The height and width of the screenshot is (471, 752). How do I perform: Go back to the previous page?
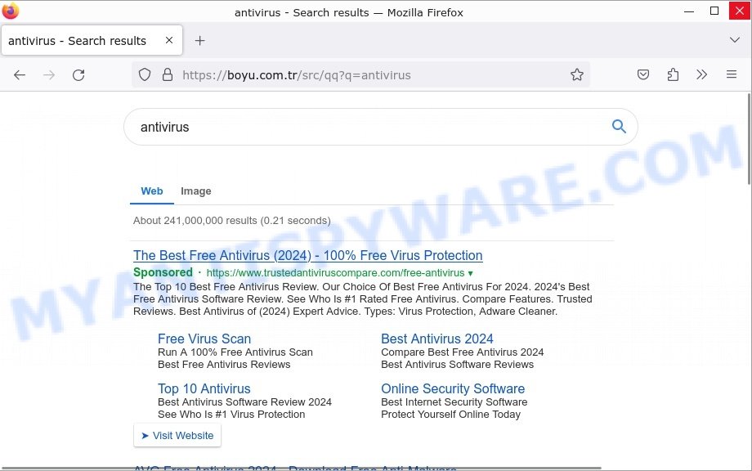tap(19, 75)
